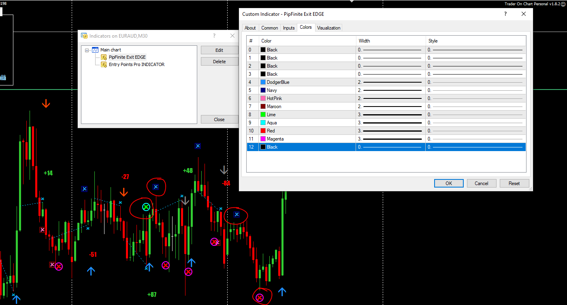
Task: Click the +48 profit label on chart
Action: pyautogui.click(x=188, y=171)
